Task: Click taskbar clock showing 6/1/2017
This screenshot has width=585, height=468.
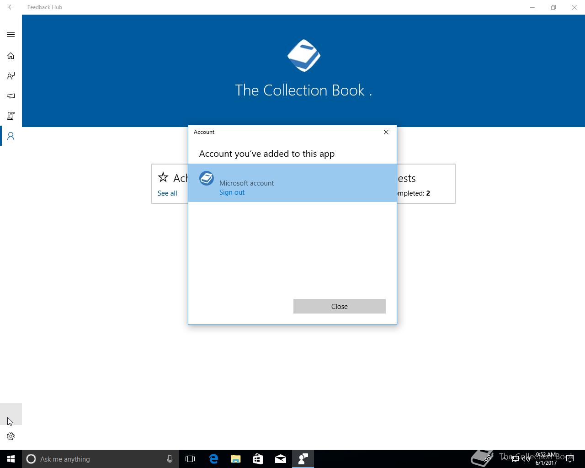Action: tap(546, 459)
